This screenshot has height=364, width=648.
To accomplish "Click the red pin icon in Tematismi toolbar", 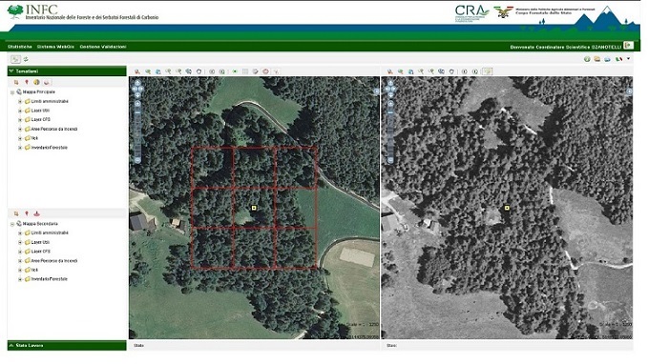I will pos(27,83).
